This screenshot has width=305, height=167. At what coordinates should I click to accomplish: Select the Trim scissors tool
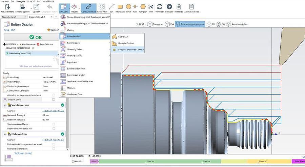coord(151,6)
